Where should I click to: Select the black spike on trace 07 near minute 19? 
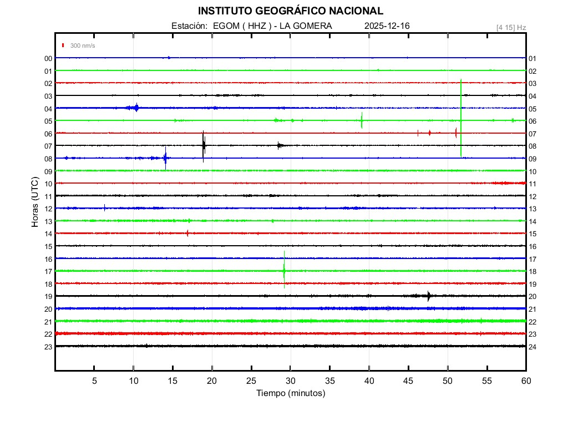(204, 146)
